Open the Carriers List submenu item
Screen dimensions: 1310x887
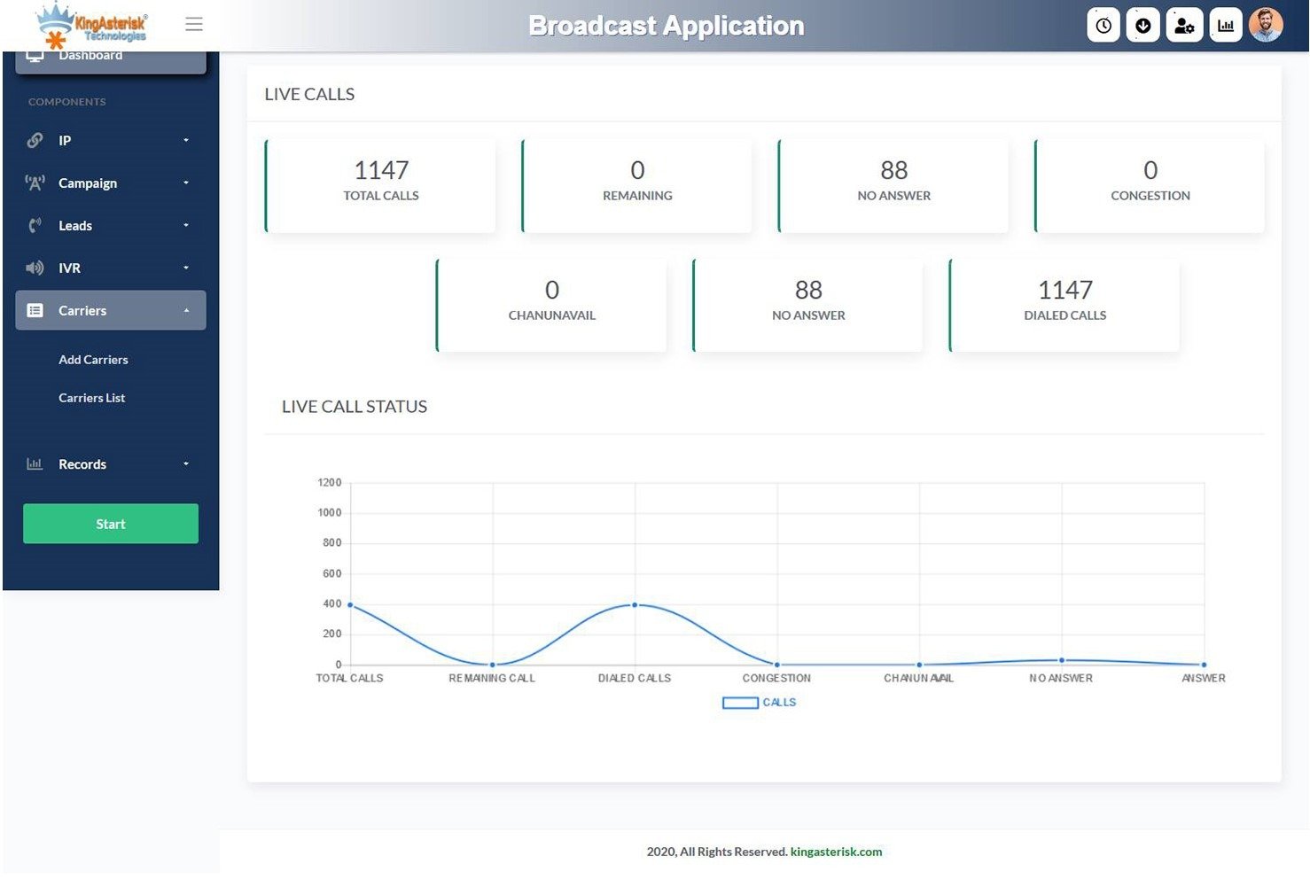pos(91,398)
